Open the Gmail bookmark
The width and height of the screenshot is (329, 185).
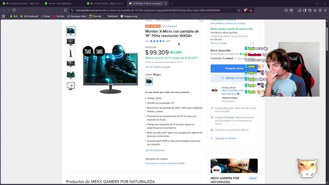point(45,16)
